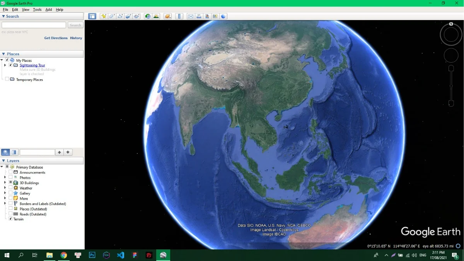The image size is (464, 261).
Task: Open the search History link
Action: click(76, 38)
